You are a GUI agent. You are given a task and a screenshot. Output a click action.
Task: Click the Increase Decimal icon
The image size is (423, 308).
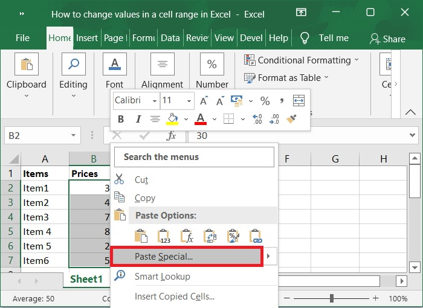click(257, 119)
